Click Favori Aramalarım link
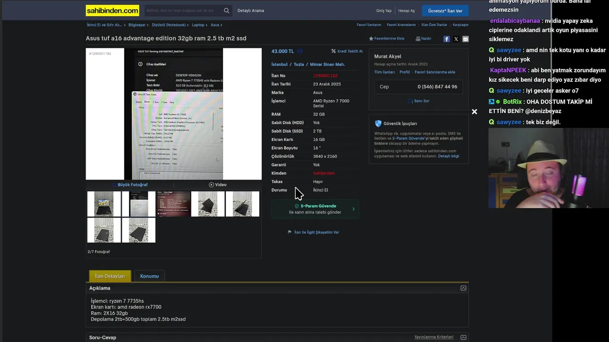This screenshot has width=609, height=342. coord(401,25)
